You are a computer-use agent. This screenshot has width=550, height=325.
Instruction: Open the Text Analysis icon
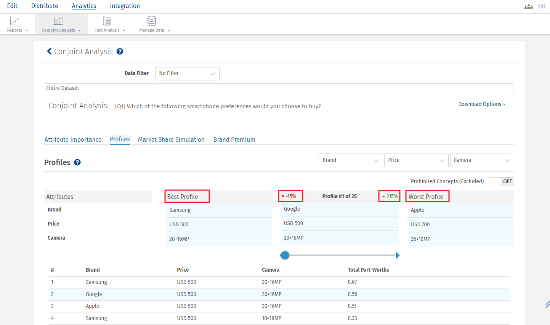tap(107, 21)
